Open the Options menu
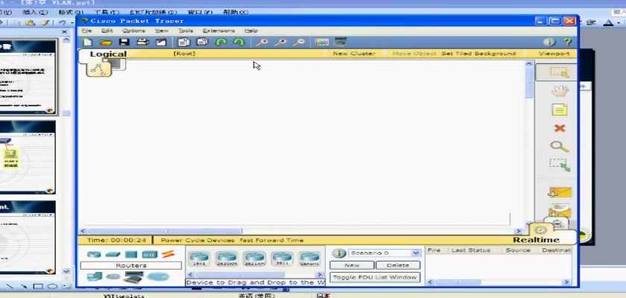 133,31
